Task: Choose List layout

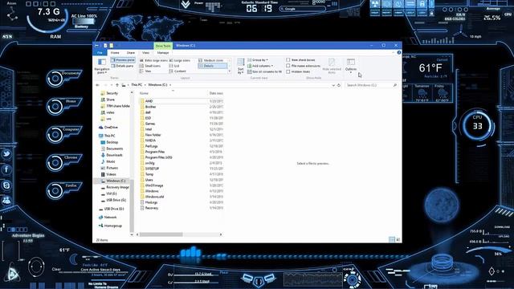Action: 174,66
